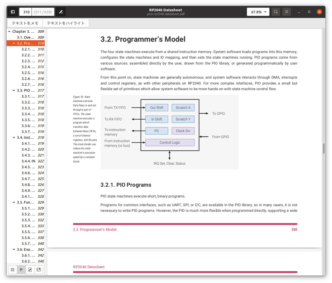Click the "IRQ Set, Clear, Status" label
The height and width of the screenshot is (283, 332).
170,163
